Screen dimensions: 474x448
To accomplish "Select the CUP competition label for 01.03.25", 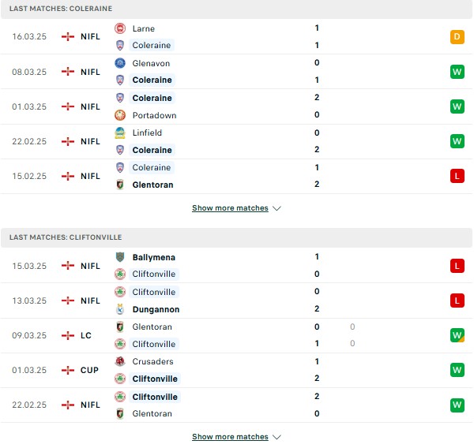I will [89, 370].
